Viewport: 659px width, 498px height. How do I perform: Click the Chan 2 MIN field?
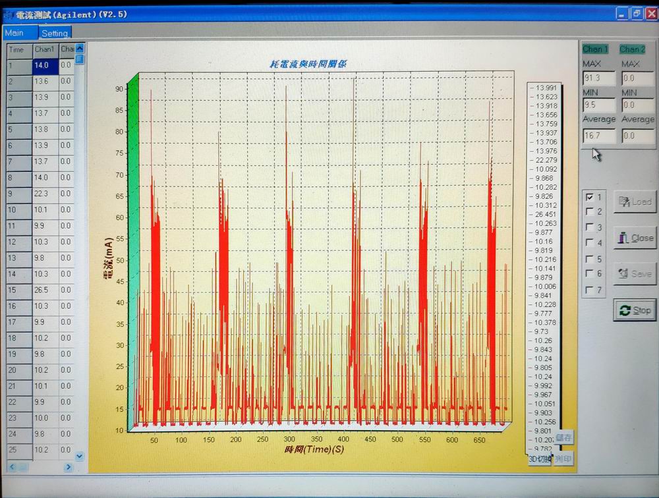[637, 105]
